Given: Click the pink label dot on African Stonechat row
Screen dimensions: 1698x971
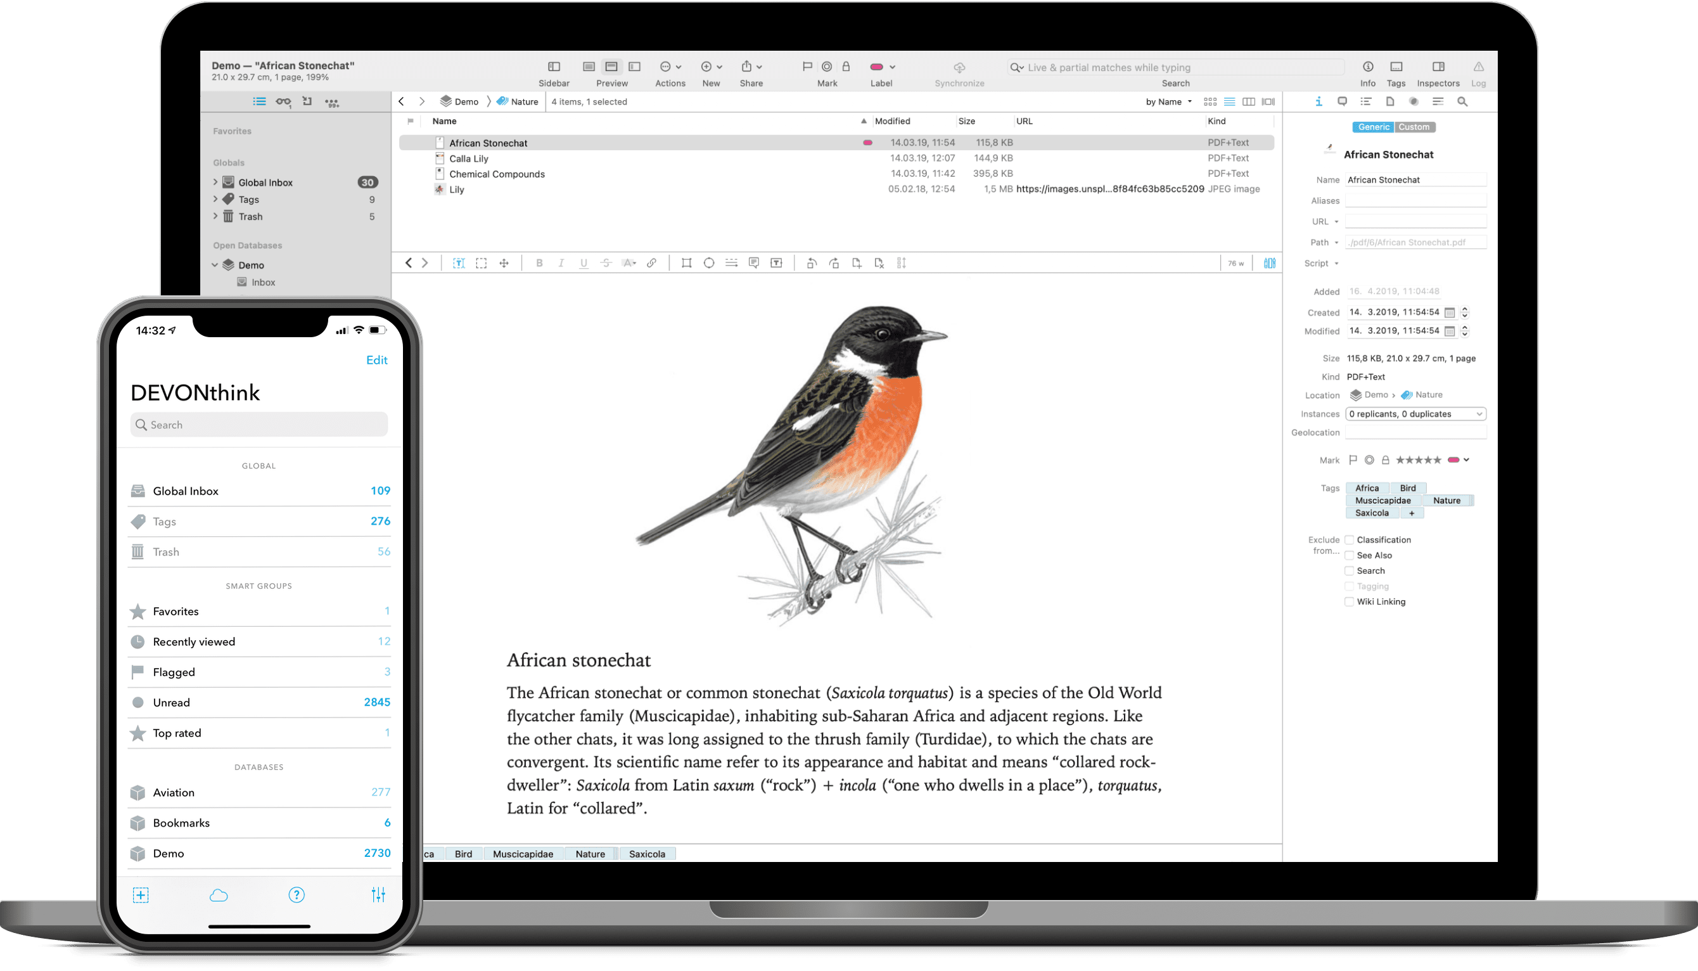Looking at the screenshot, I should [x=867, y=143].
